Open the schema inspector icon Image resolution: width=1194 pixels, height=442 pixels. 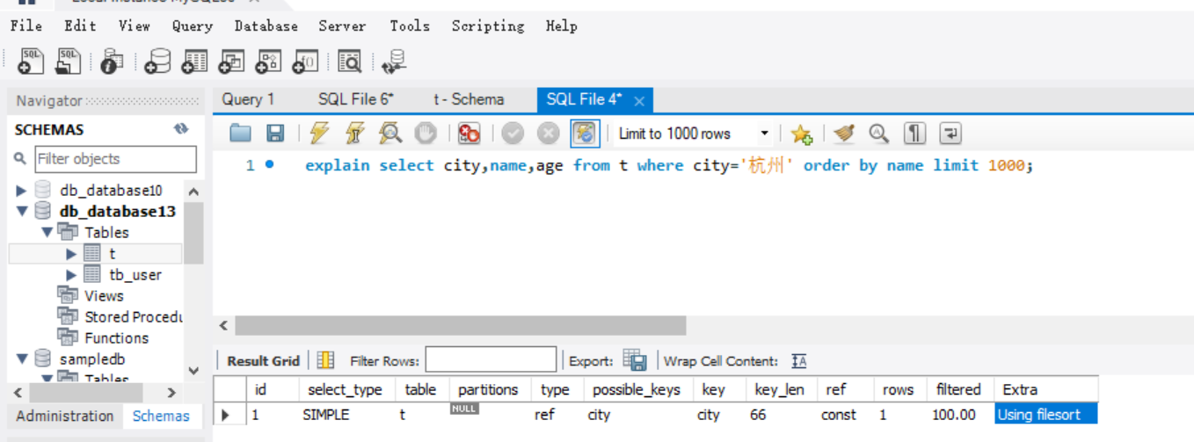pyautogui.click(x=112, y=61)
